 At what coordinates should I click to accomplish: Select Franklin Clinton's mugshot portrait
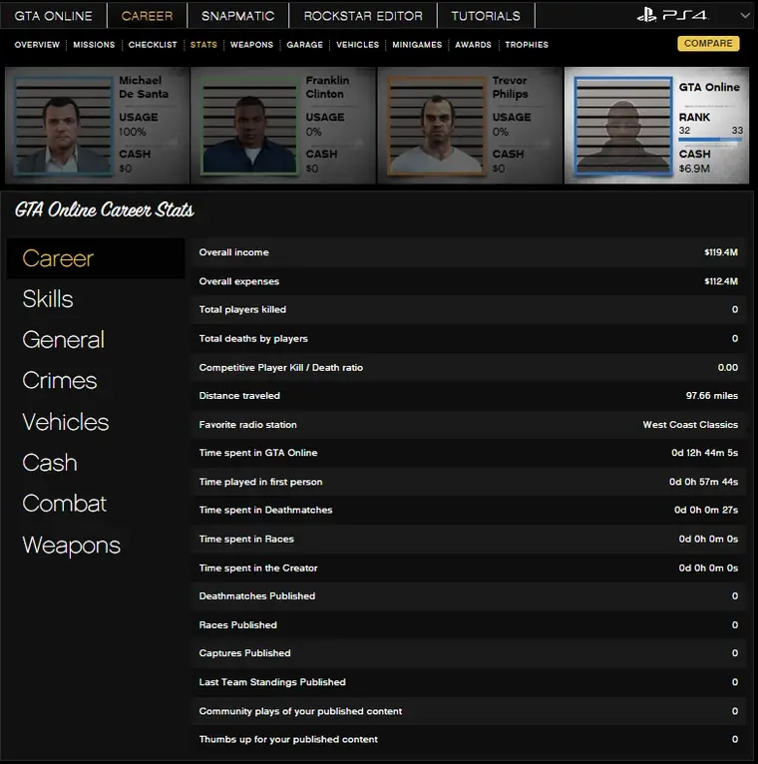pos(249,125)
